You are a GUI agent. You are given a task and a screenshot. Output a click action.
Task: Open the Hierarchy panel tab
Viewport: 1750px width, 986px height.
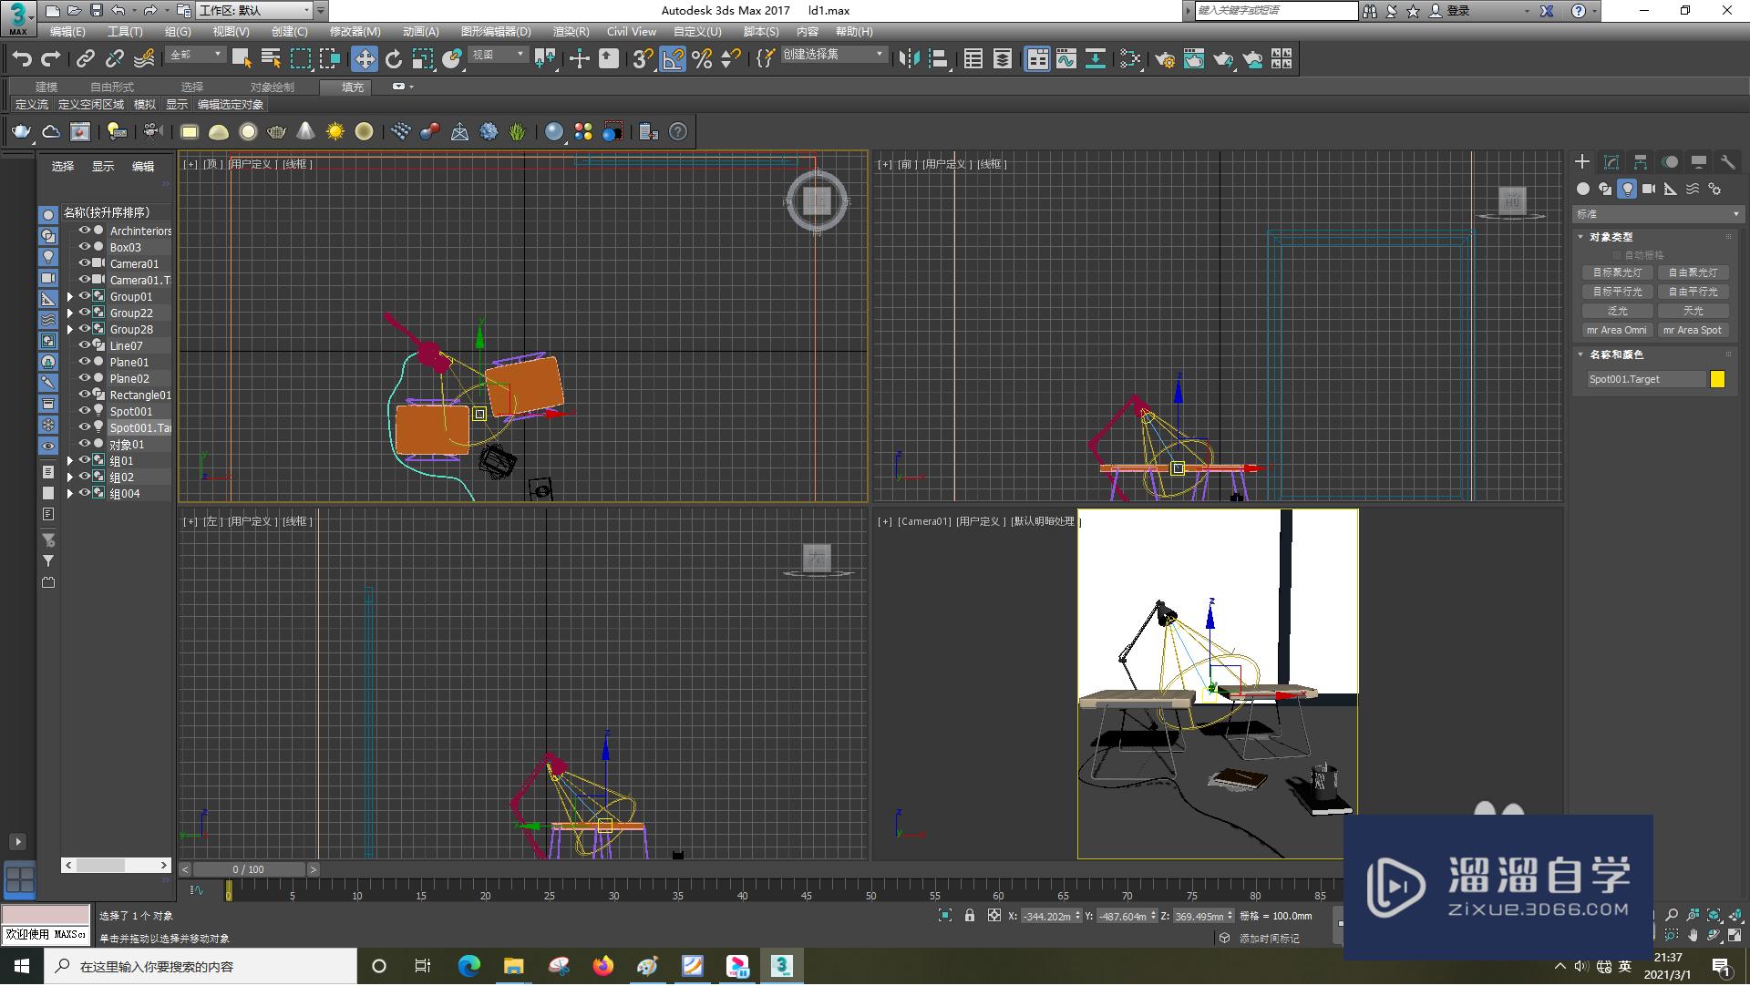[x=1641, y=162]
